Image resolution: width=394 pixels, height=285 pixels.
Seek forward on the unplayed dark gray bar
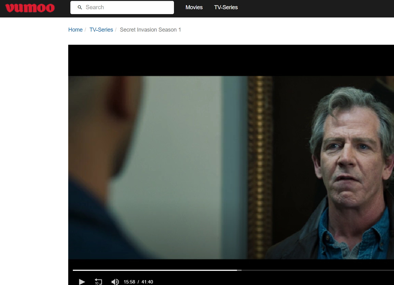point(317,270)
